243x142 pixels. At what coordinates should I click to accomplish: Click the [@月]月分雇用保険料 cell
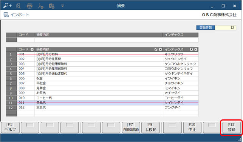(99, 69)
